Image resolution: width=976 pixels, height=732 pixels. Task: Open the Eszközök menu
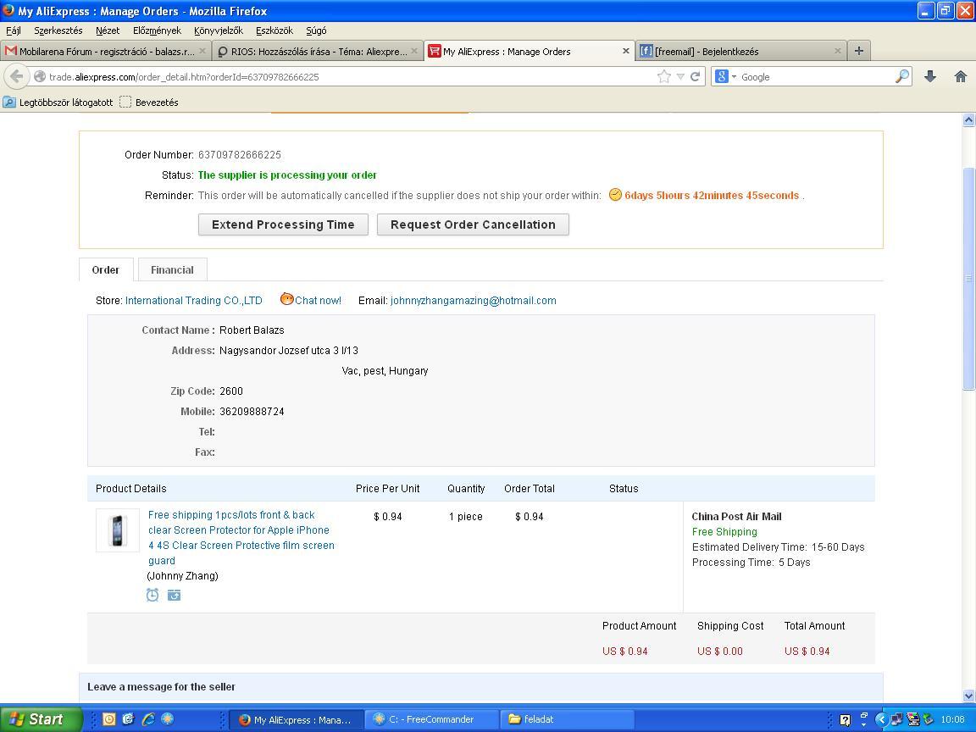274,30
